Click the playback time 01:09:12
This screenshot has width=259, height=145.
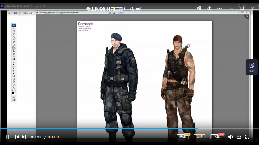click(x=37, y=137)
